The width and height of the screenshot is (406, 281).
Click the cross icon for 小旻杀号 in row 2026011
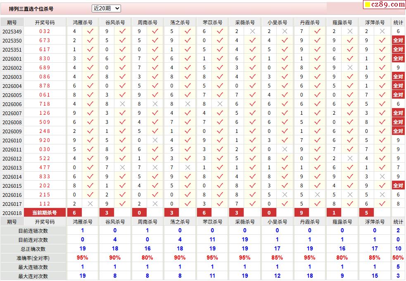285,149
